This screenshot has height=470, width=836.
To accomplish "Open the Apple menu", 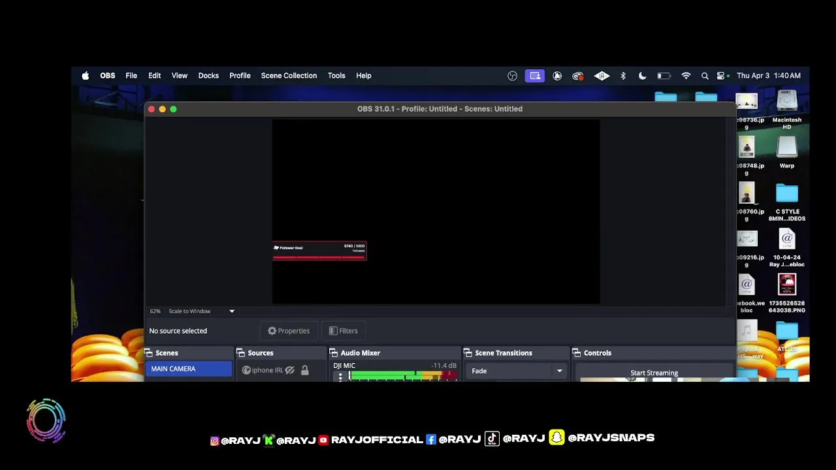I will pos(86,76).
